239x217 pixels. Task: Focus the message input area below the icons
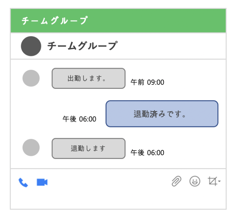[x=118, y=199]
